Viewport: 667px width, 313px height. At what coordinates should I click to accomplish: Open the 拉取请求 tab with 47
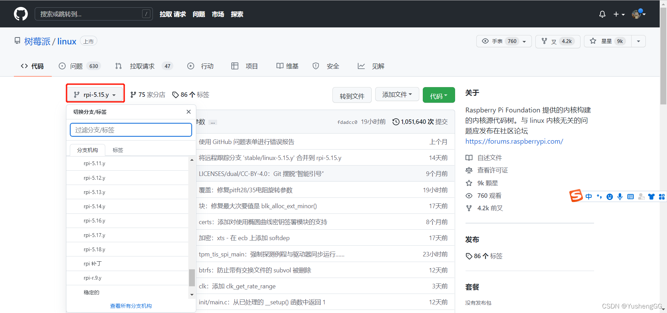tap(144, 66)
